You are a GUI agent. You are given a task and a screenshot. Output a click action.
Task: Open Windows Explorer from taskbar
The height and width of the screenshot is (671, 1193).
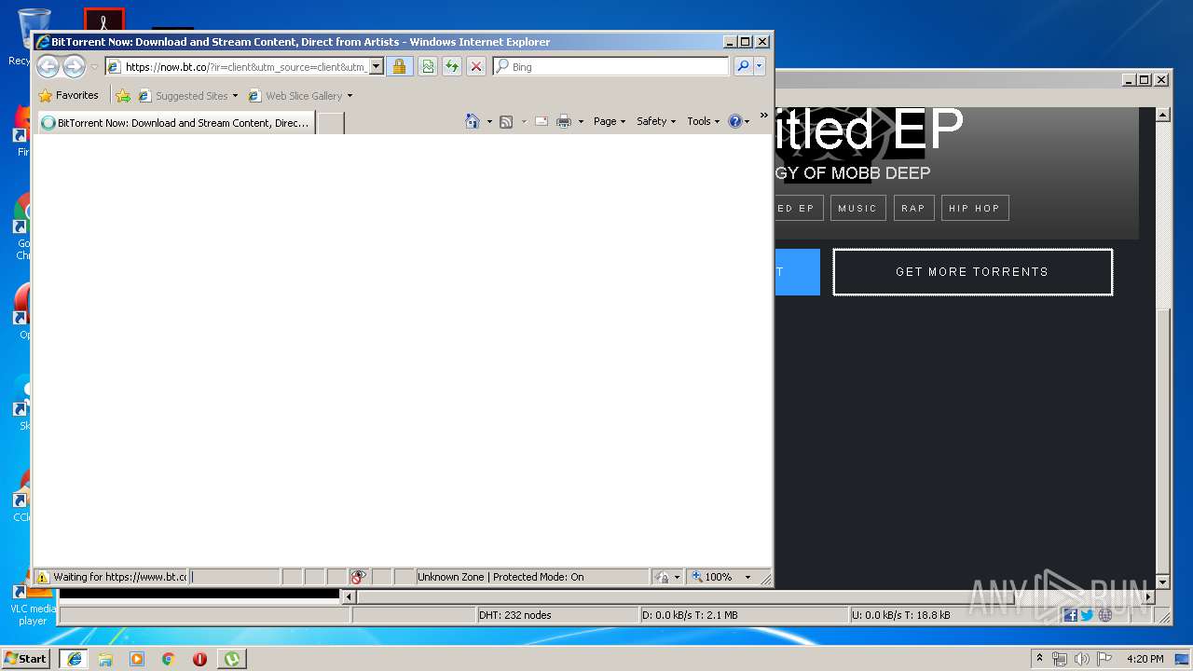pyautogui.click(x=105, y=659)
